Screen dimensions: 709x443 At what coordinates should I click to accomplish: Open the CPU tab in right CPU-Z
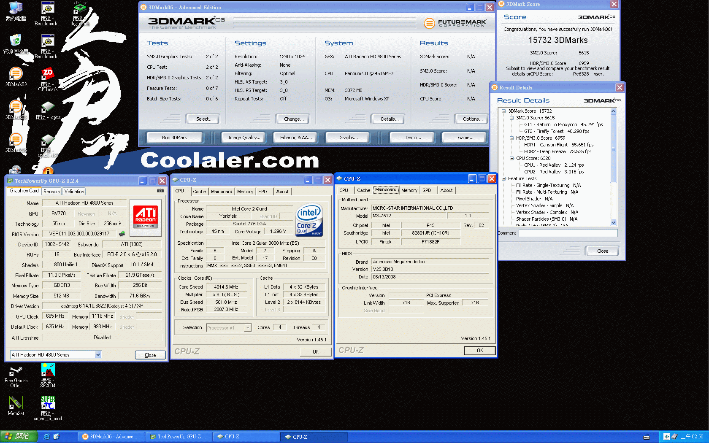click(344, 190)
